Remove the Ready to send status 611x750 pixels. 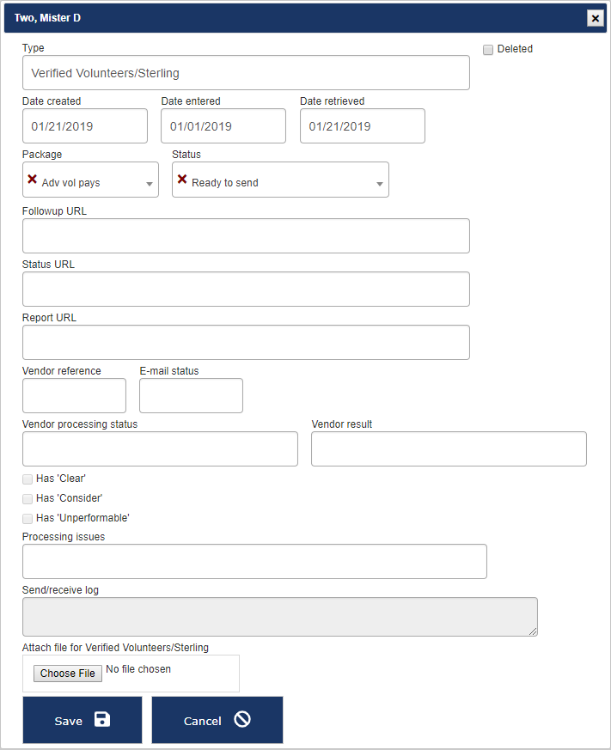pyautogui.click(x=182, y=180)
